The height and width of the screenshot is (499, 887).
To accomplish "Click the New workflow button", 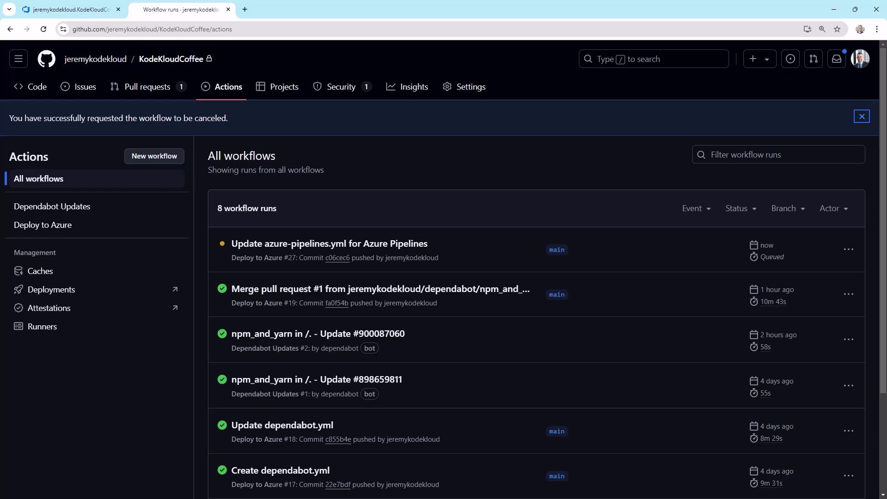I will (154, 156).
